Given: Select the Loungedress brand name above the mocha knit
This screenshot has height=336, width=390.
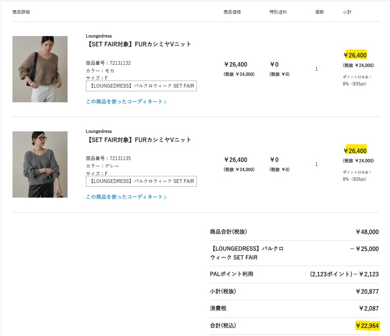Looking at the screenshot, I should [99, 36].
